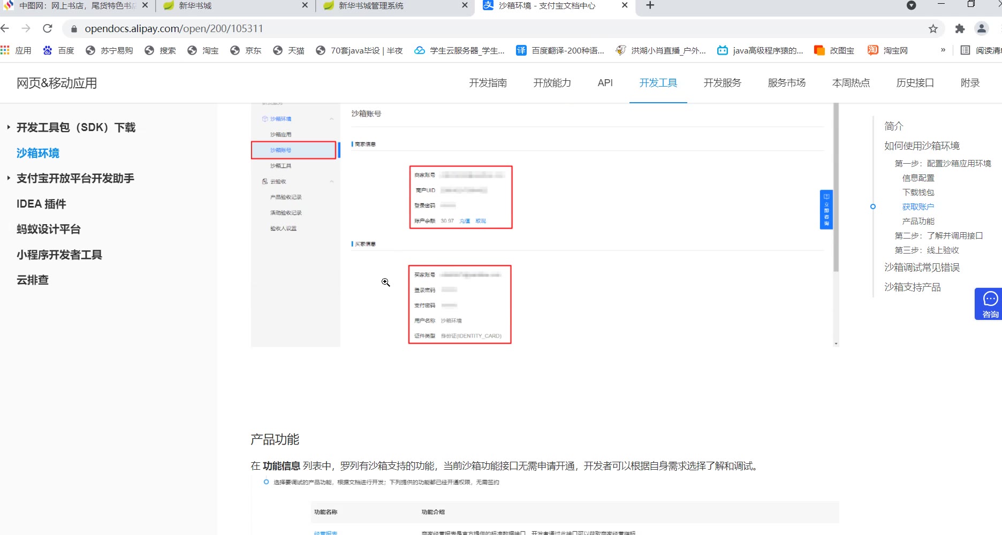This screenshot has height=535, width=1002.
Task: Open the apps grid bookmark 应用
Action: pyautogui.click(x=16, y=50)
